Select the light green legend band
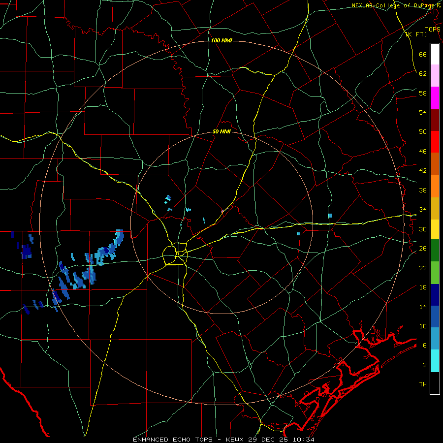The width and height of the screenshot is (443, 443). [435, 273]
